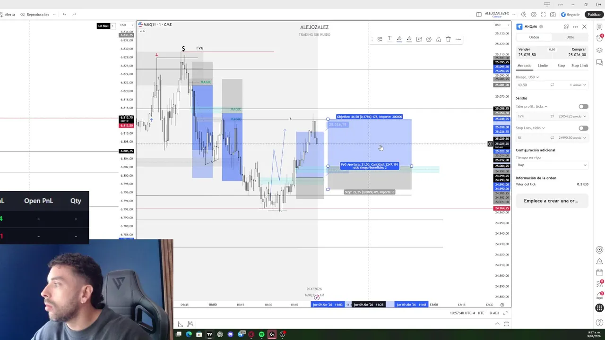Open the apps grid icon in sidebar
The image size is (605, 340).
click(599, 308)
